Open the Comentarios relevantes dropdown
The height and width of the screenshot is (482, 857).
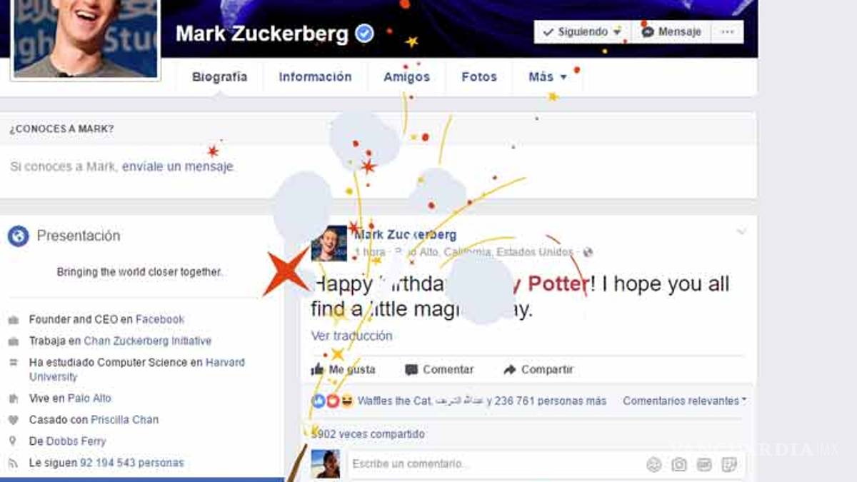(x=684, y=401)
